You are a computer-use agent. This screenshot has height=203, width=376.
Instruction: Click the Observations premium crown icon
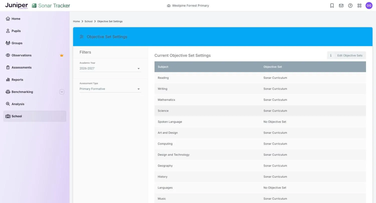pyautogui.click(x=61, y=55)
